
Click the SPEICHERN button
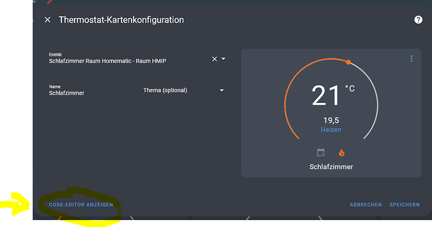tap(404, 204)
